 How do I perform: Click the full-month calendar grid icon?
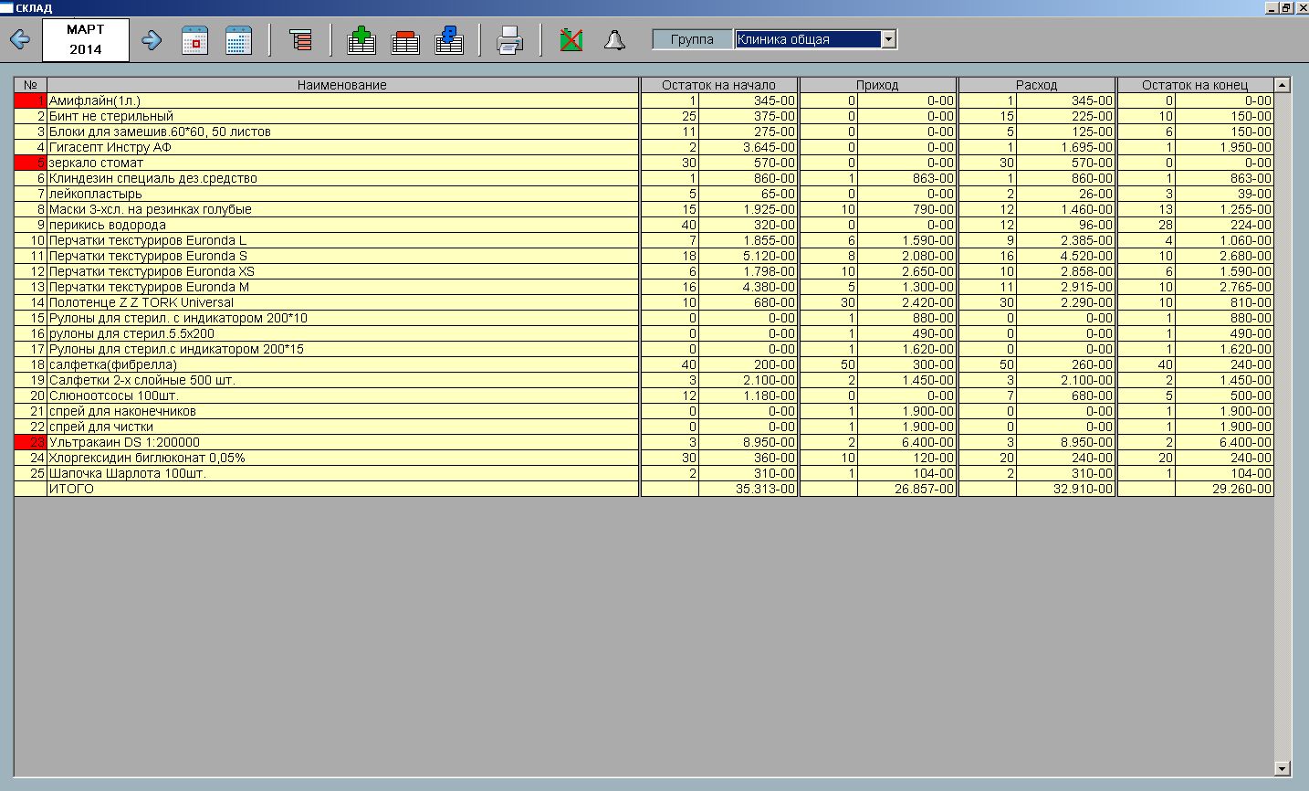[x=238, y=40]
